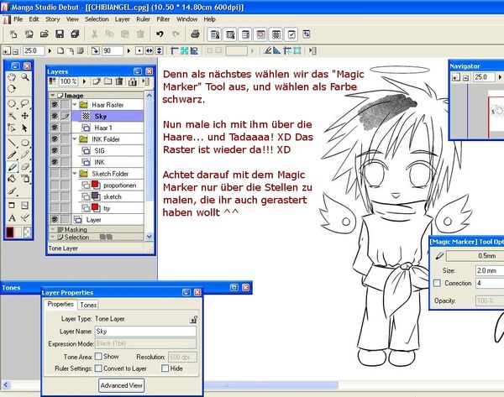This screenshot has height=397, width=504.
Task: Select the Magic Wand tool
Action: tap(12, 115)
